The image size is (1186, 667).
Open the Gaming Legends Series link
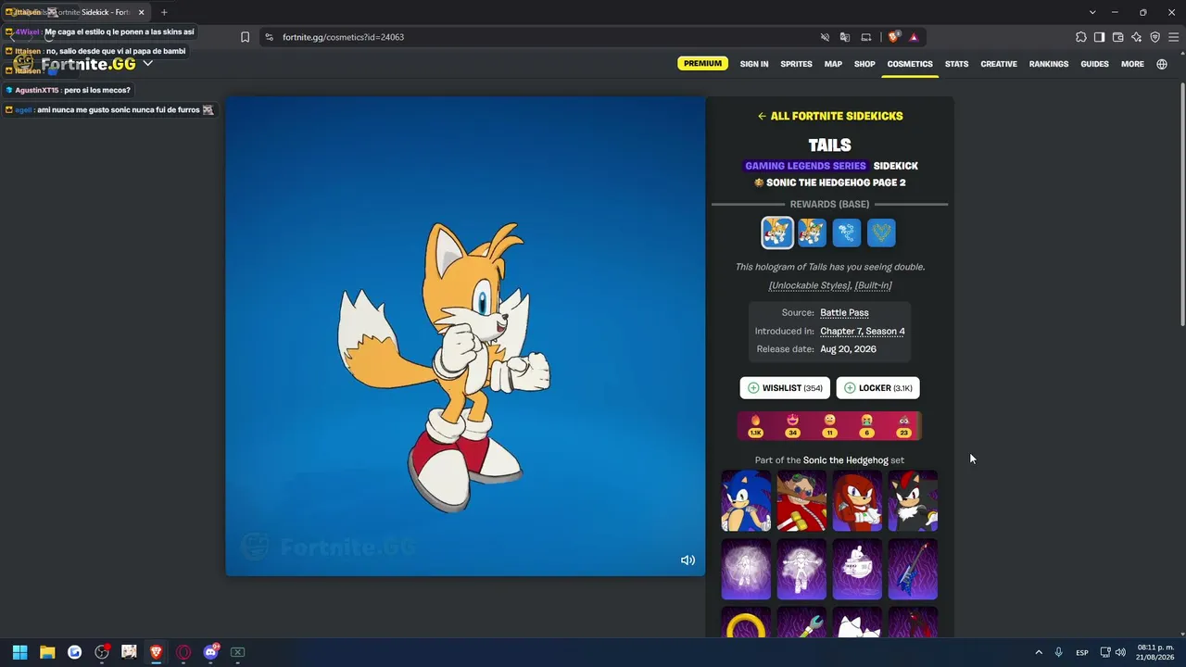[x=805, y=166]
